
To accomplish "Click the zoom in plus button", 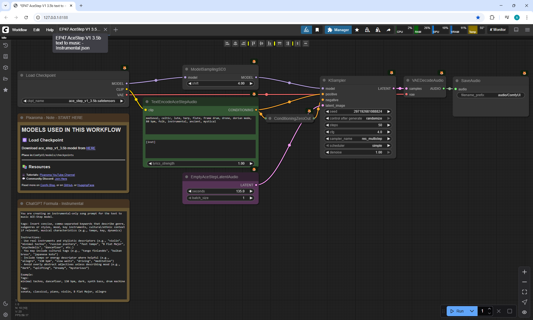I will 524,272.
